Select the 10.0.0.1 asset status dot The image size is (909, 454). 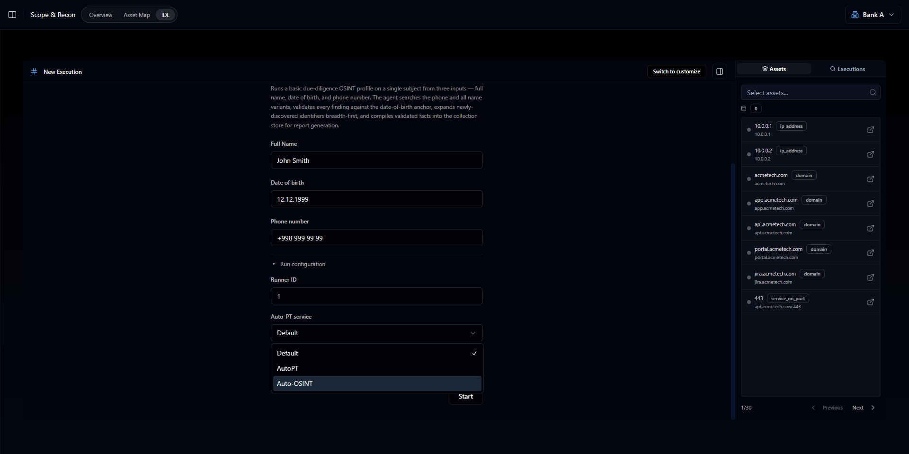(x=749, y=130)
